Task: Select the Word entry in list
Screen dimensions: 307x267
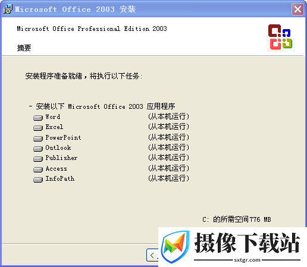Action: (x=53, y=117)
